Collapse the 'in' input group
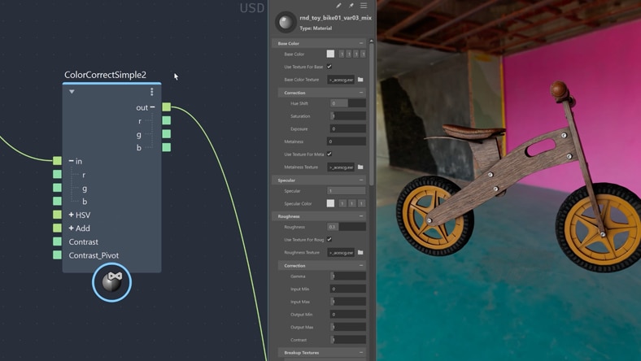The width and height of the screenshot is (641, 361). click(71, 161)
